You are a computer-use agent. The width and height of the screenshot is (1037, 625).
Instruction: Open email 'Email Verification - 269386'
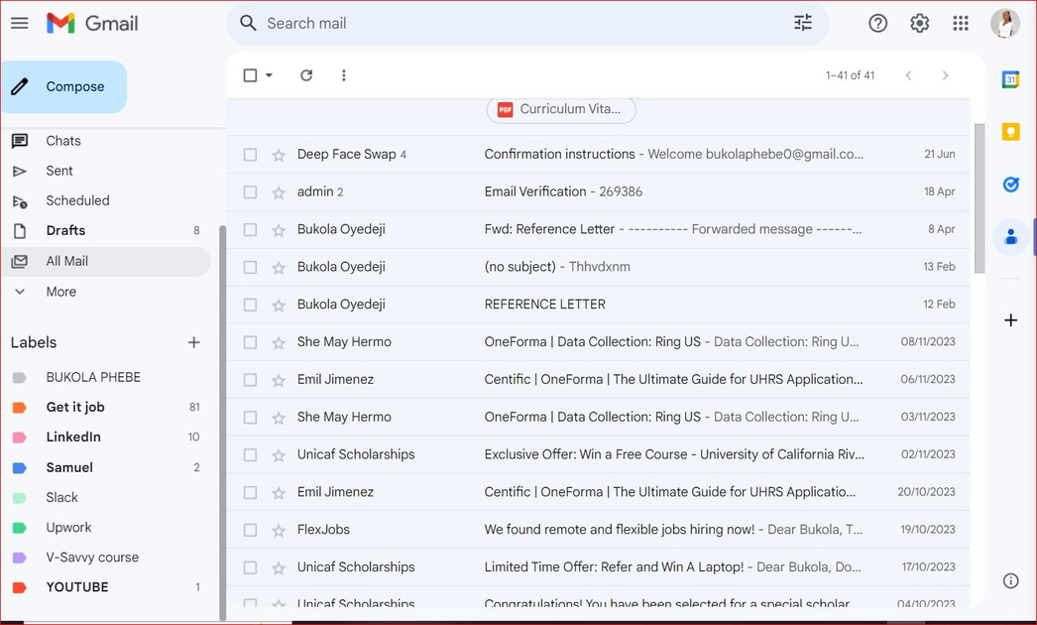[x=599, y=192]
